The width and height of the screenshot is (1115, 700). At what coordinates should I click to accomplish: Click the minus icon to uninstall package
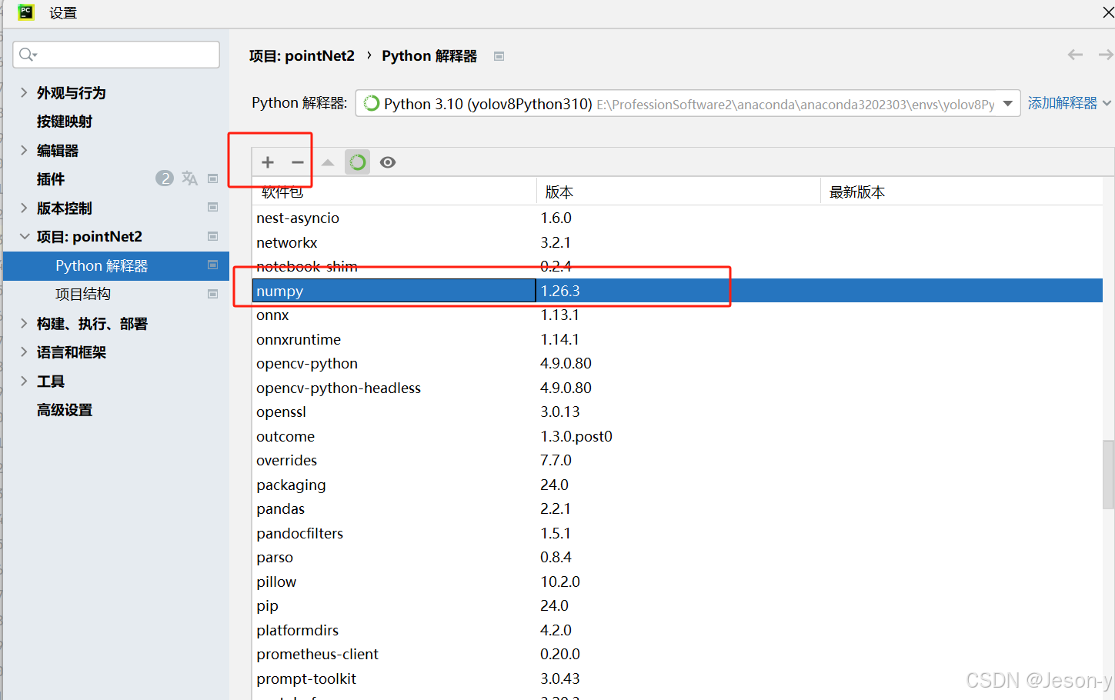point(298,162)
